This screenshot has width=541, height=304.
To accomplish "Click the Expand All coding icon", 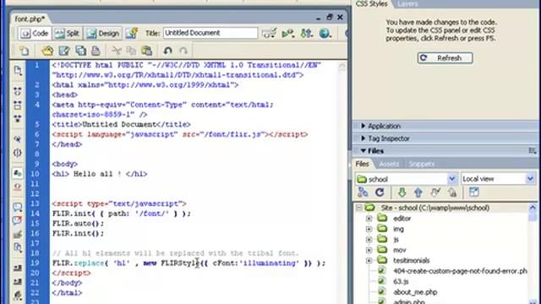I will coord(18,119).
